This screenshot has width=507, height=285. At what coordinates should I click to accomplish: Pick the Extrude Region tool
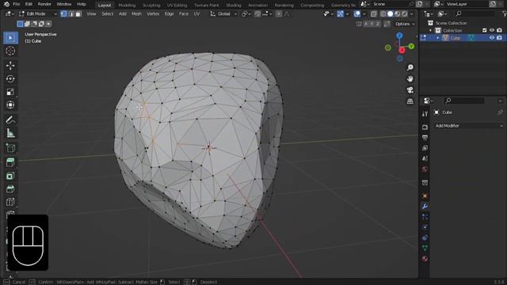[10, 162]
